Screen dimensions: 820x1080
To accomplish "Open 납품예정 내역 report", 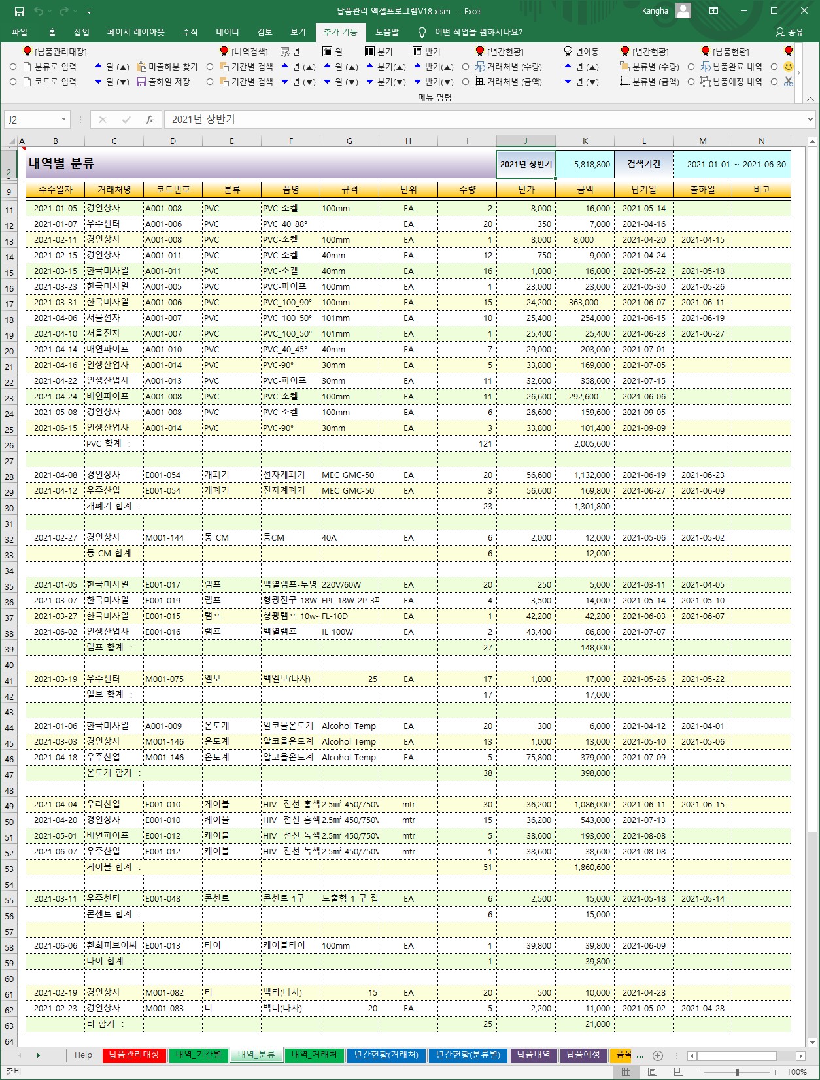I will point(731,82).
